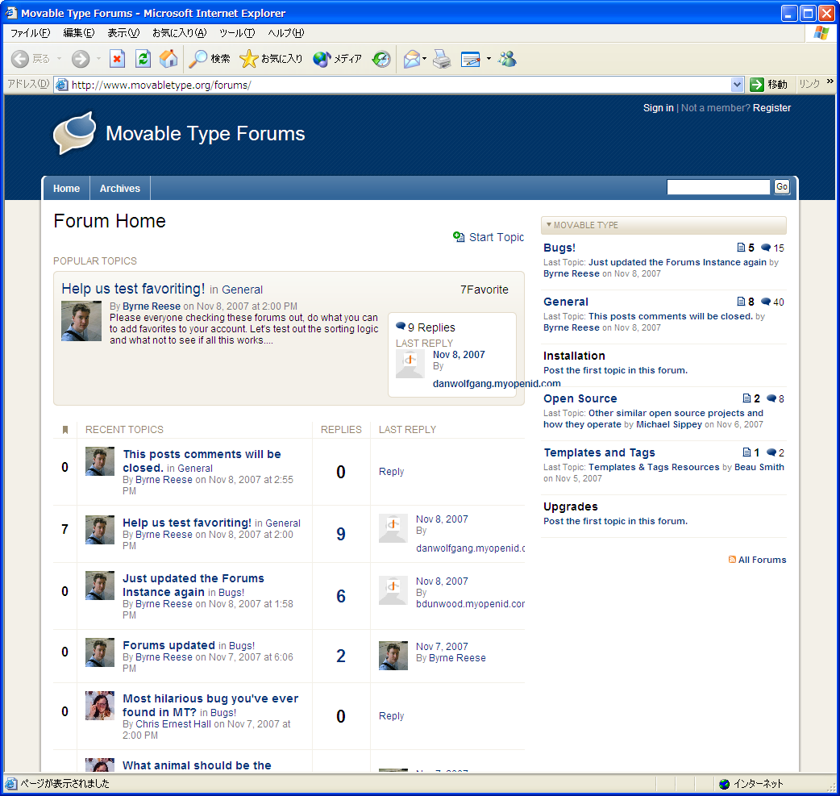840x796 pixels.
Task: Click in the forum search field
Action: [717, 187]
